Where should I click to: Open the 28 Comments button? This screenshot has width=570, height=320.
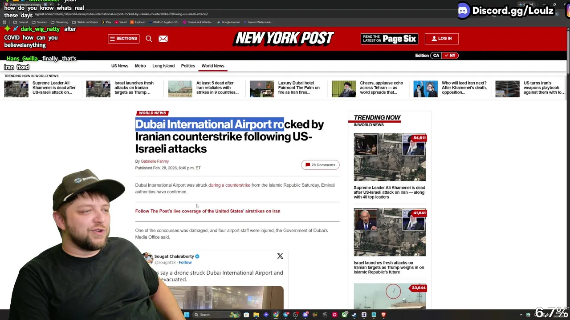click(320, 165)
